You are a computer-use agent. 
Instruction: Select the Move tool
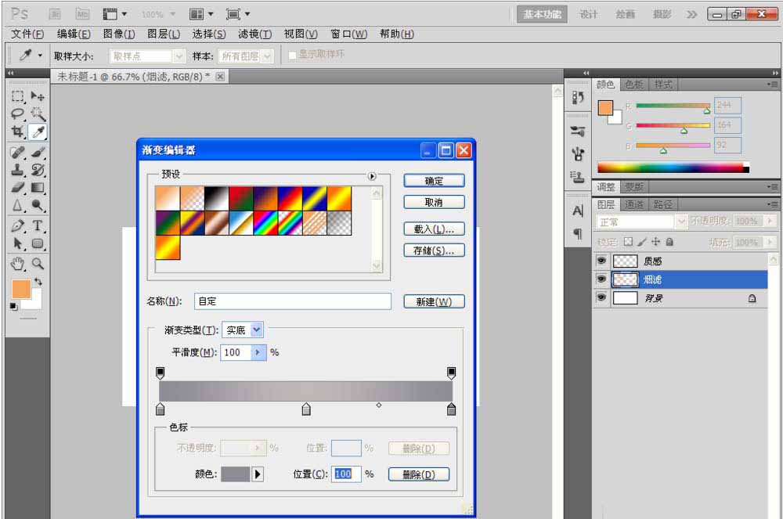[x=38, y=96]
